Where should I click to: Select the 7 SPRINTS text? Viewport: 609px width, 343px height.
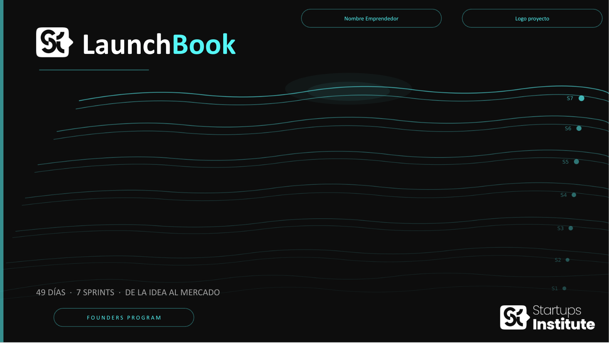tap(95, 293)
